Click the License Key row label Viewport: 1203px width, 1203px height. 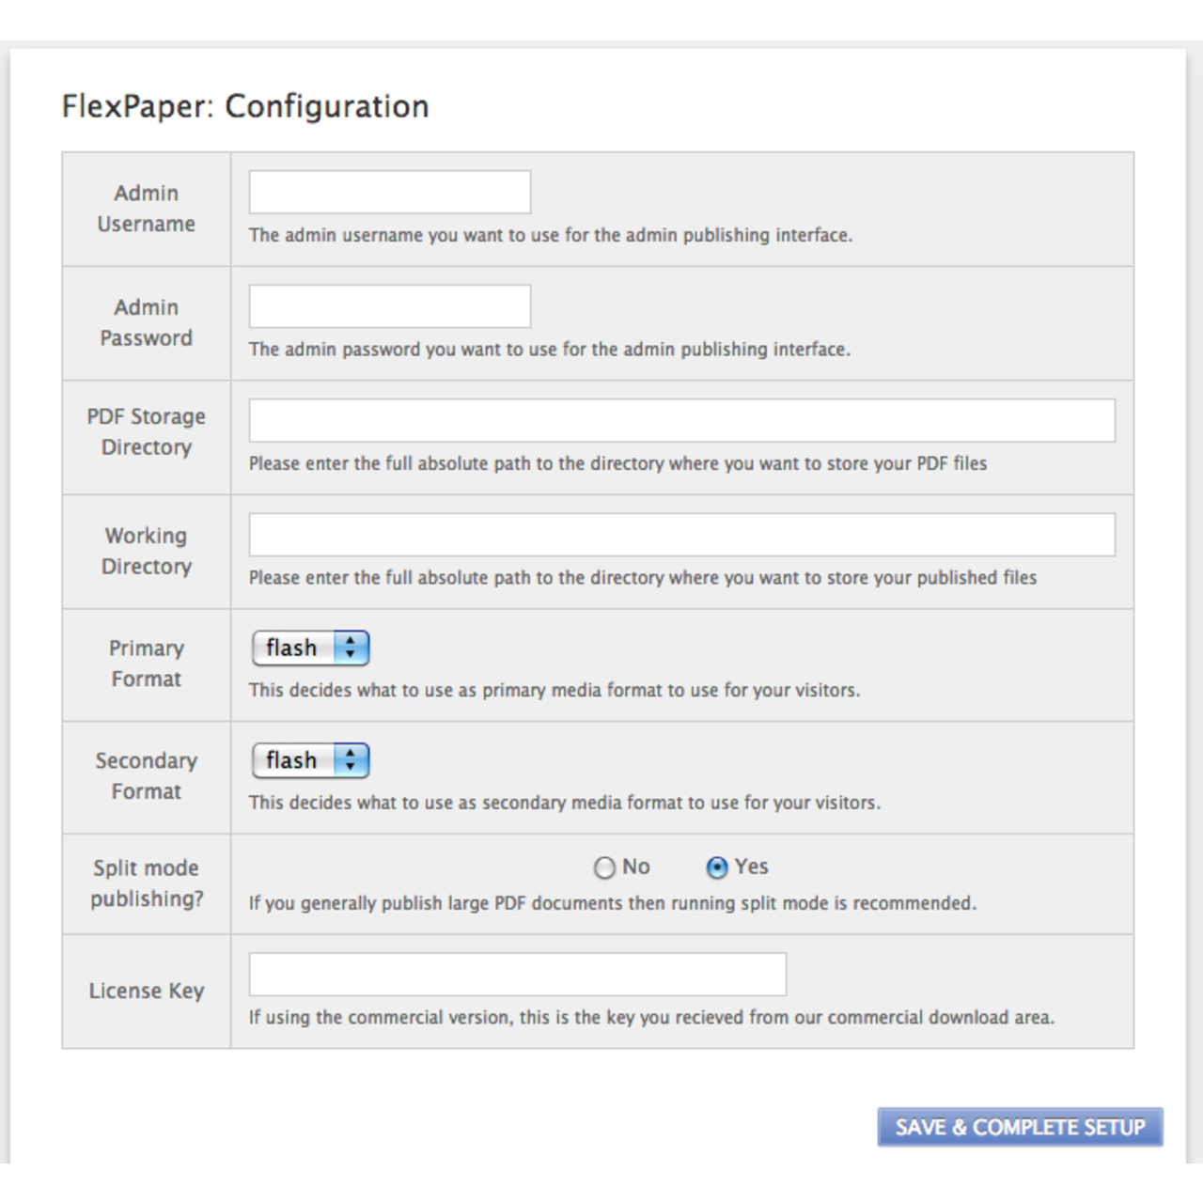tap(147, 991)
